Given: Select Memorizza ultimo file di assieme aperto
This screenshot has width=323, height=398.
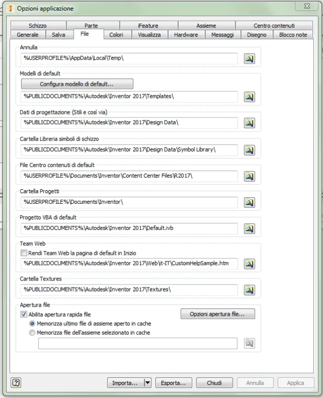Looking at the screenshot, I should click(32, 324).
